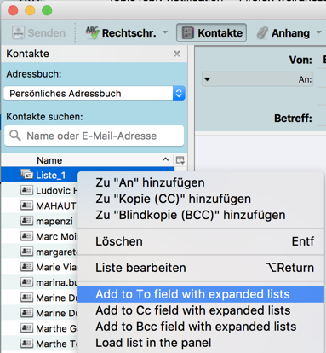Click the Senden toolbar button
The height and width of the screenshot is (353, 326).
tap(39, 33)
